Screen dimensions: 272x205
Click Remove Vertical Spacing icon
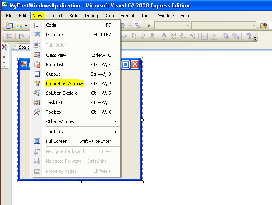[x=192, y=36]
